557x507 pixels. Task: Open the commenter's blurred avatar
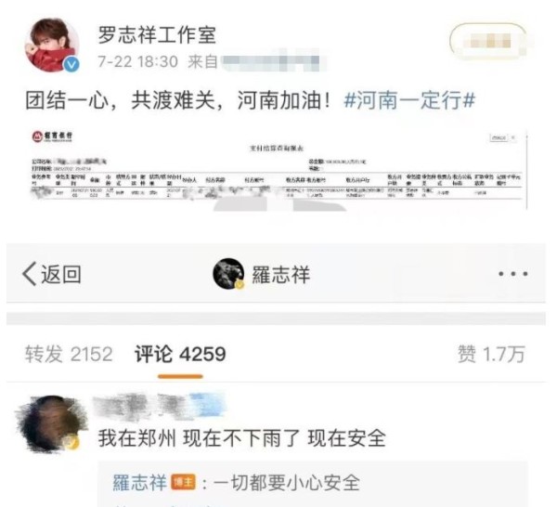51,425
